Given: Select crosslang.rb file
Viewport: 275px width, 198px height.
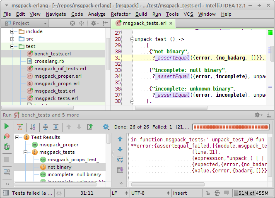Looking at the screenshot, I should (49, 61).
